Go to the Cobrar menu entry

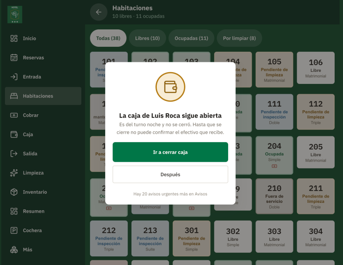43,115
